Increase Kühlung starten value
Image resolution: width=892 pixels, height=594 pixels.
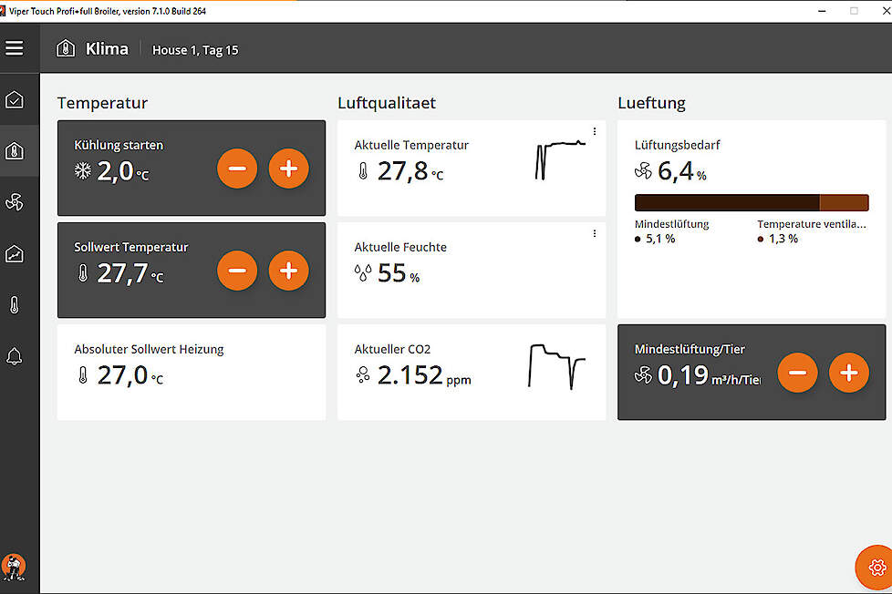coord(288,169)
